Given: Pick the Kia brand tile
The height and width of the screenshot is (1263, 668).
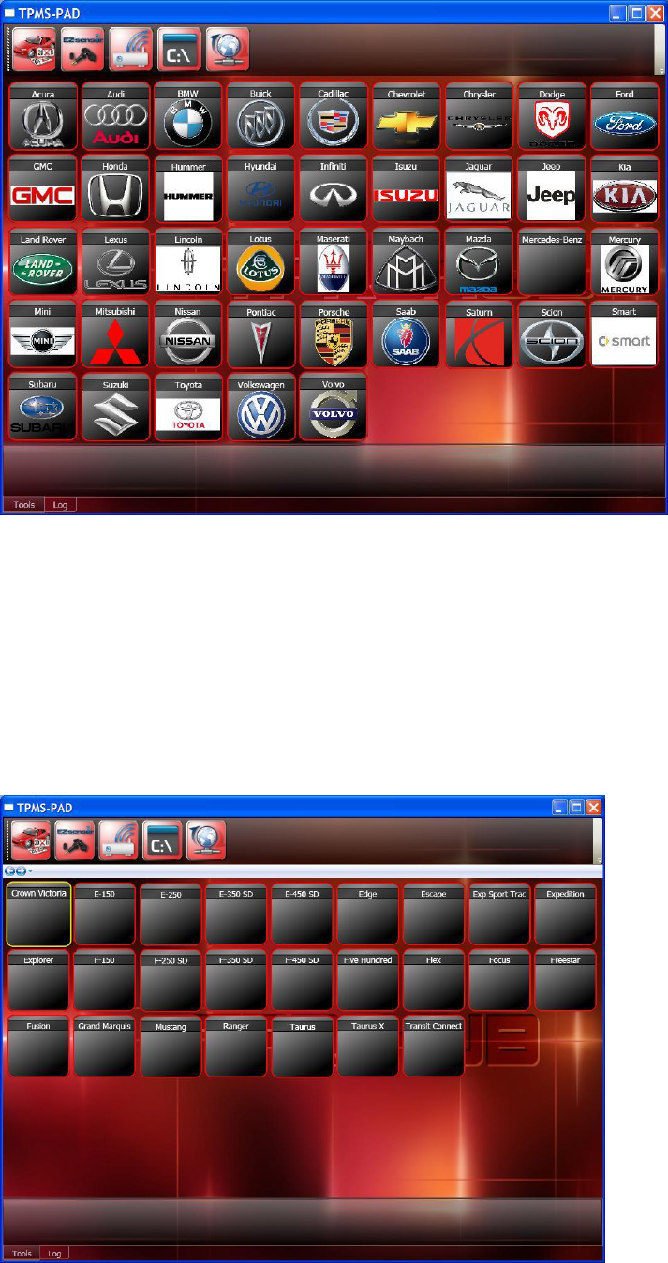Looking at the screenshot, I should coord(625,189).
